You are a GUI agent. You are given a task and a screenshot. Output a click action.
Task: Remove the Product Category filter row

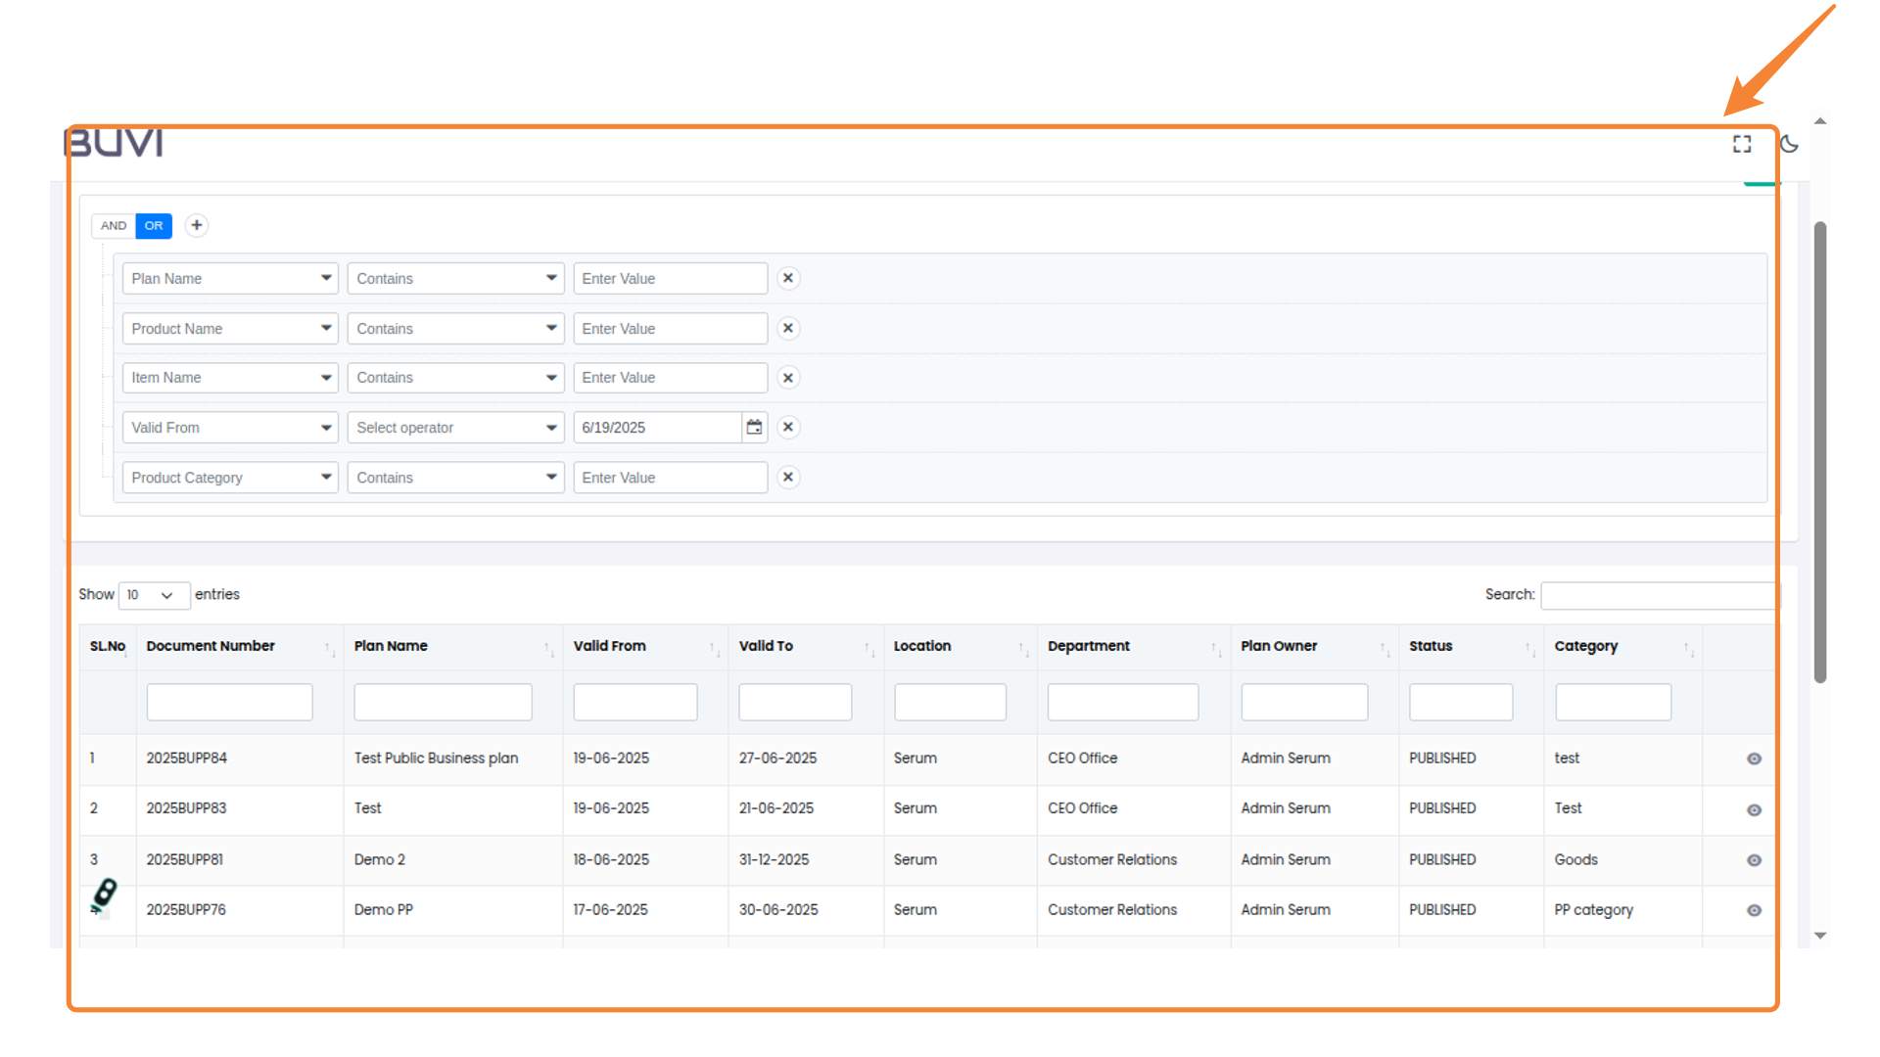click(788, 478)
